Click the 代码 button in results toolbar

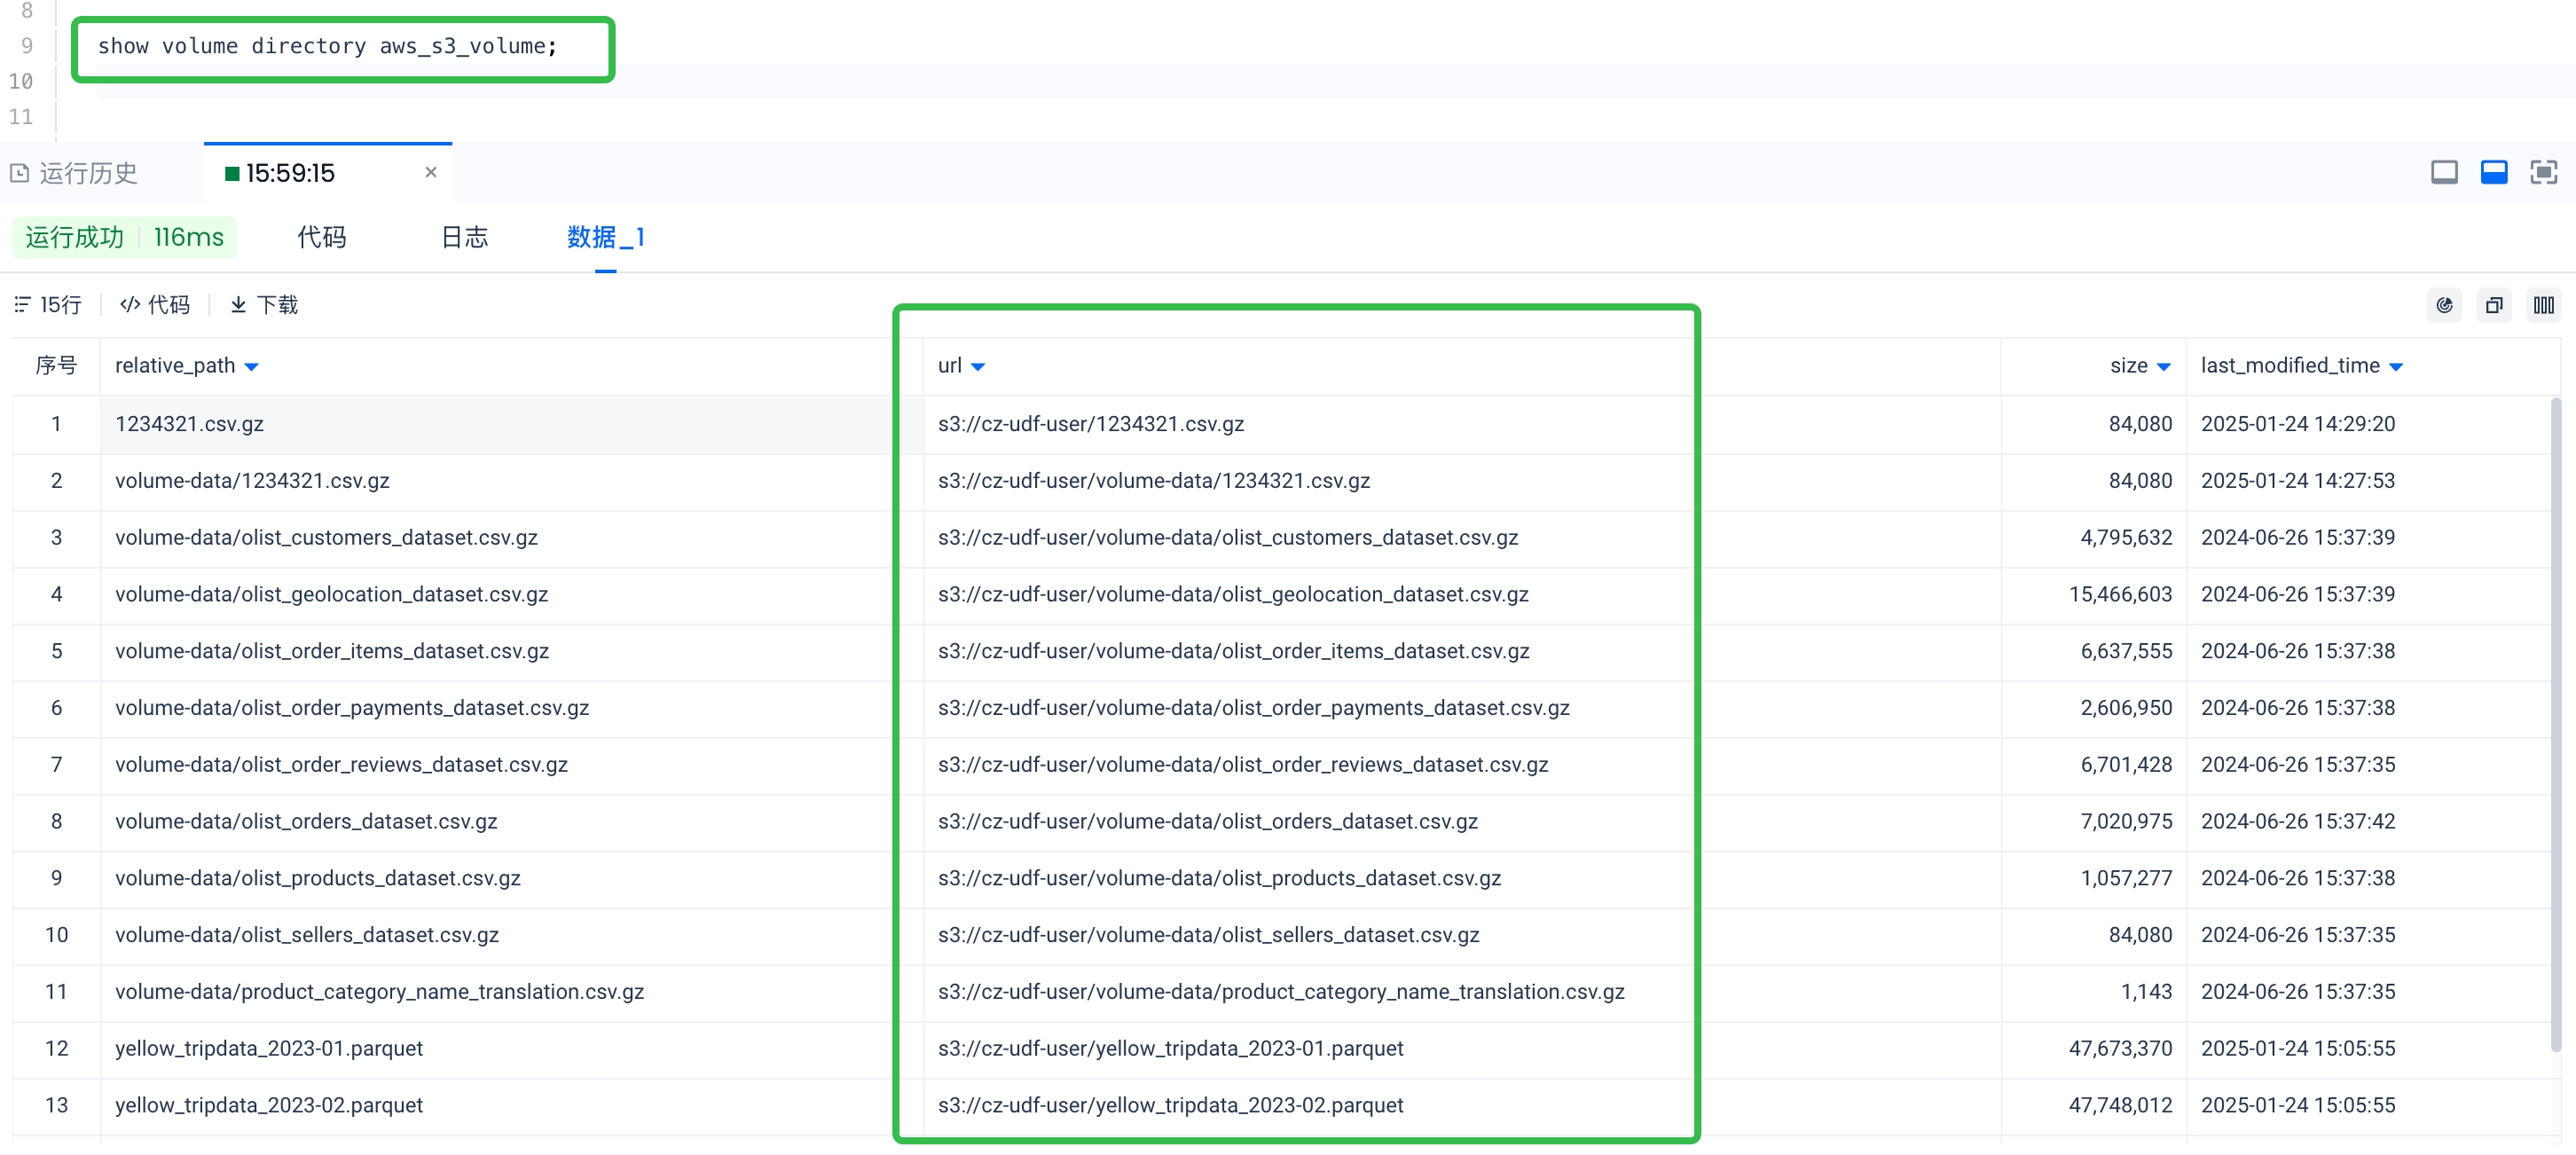click(x=155, y=304)
